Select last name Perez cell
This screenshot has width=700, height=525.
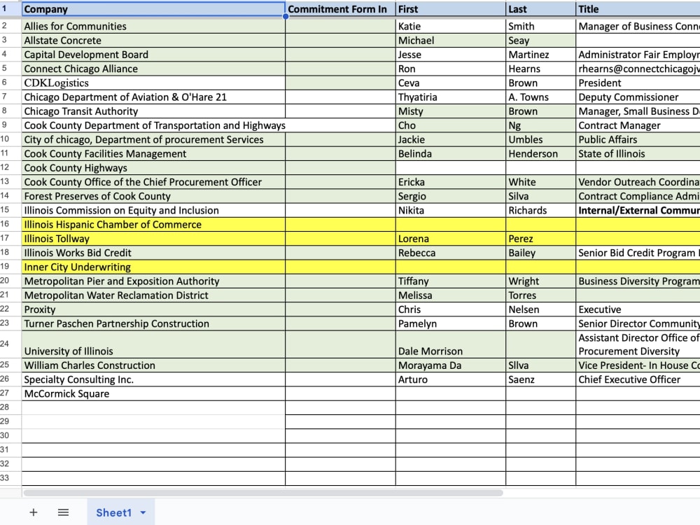(541, 239)
